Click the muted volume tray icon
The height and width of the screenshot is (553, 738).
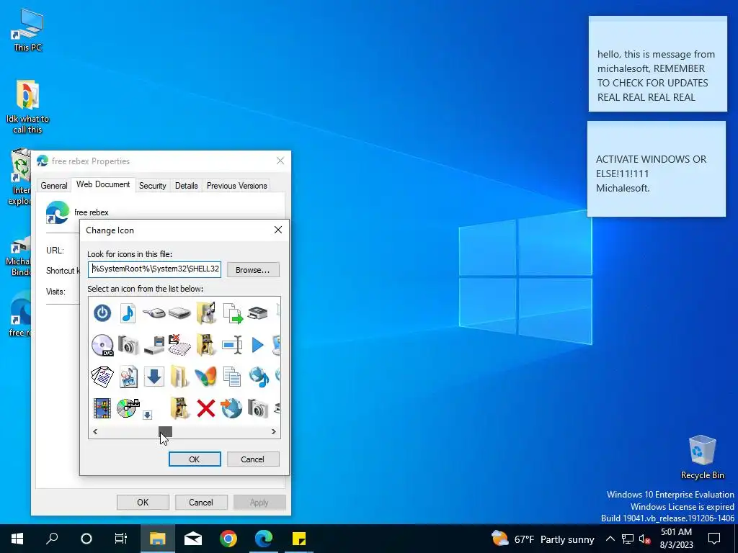pos(645,539)
